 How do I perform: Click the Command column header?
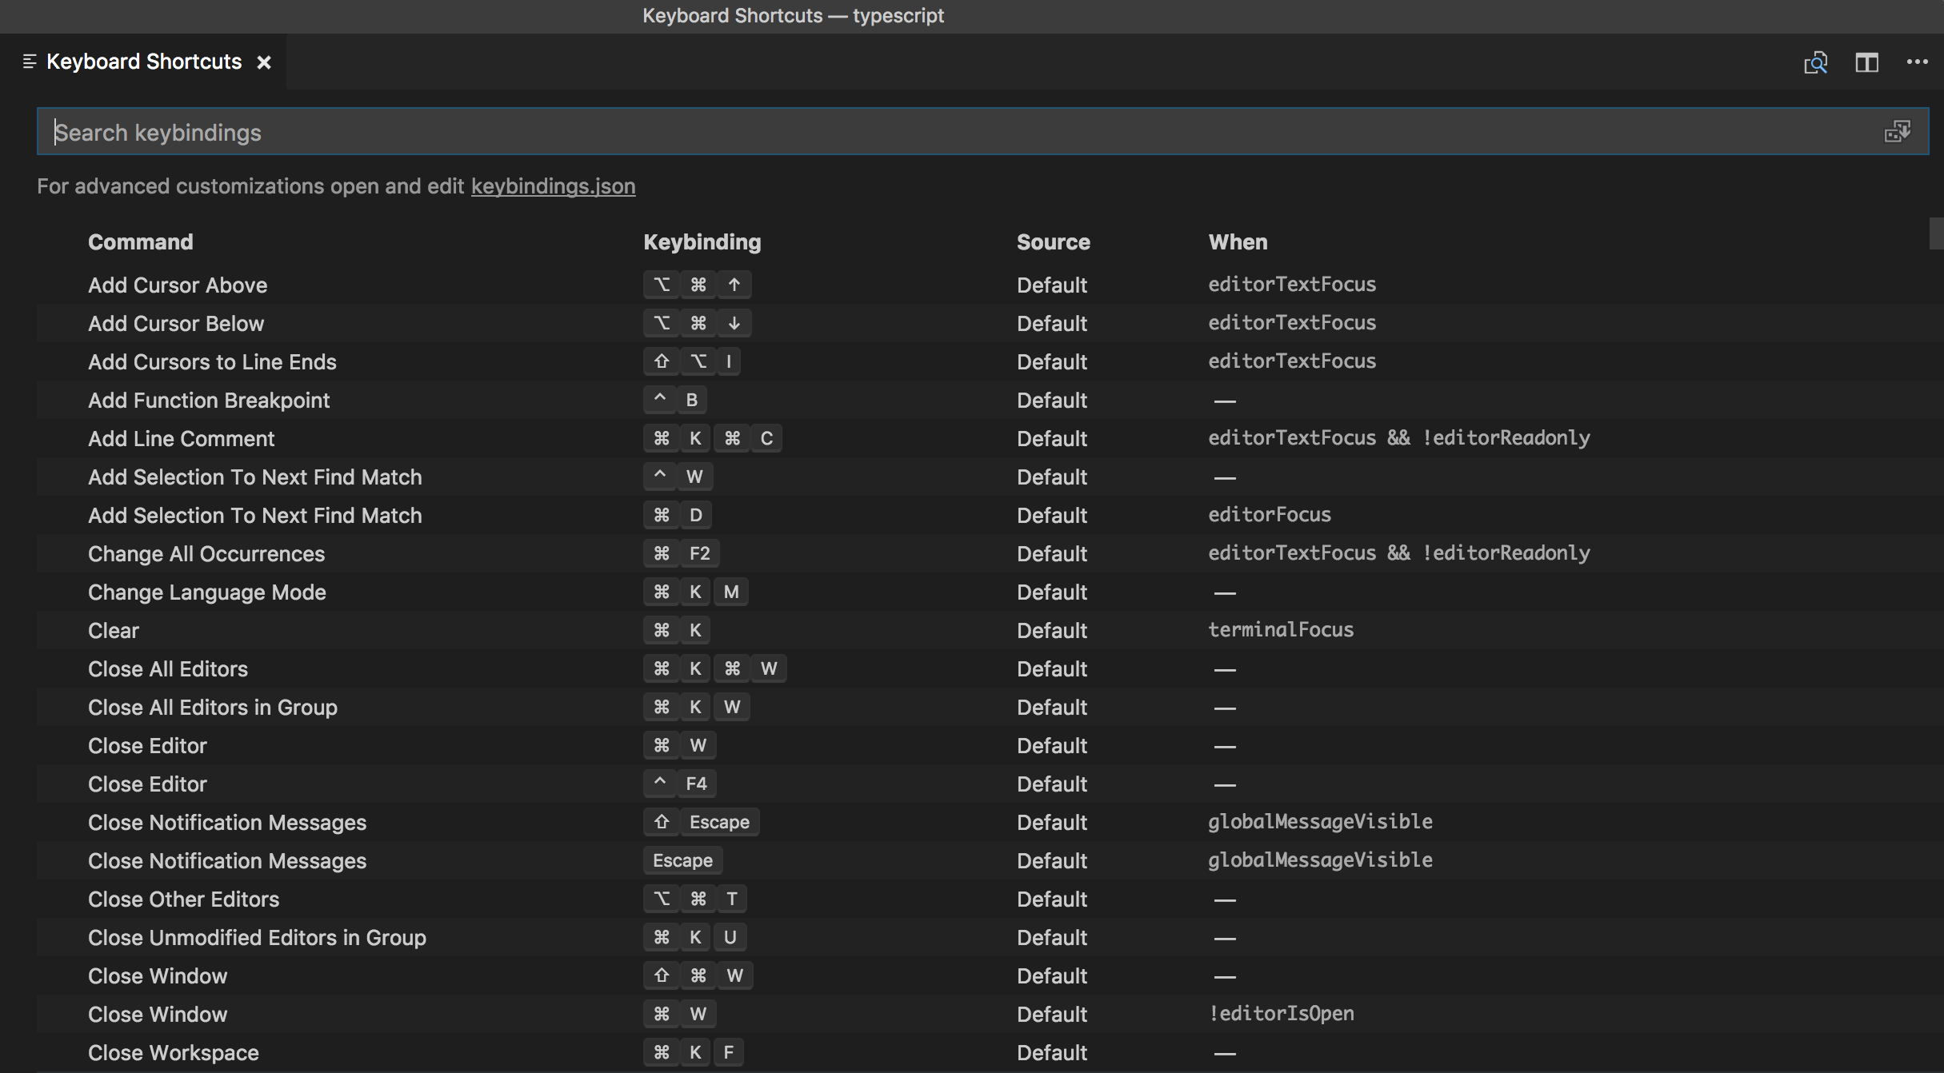(x=140, y=242)
